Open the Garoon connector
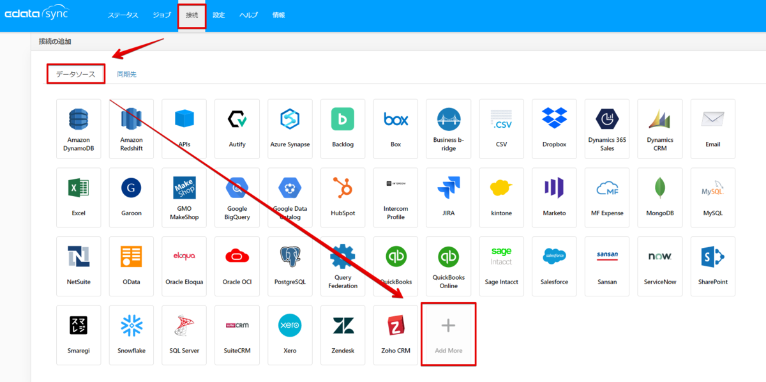766x382 pixels. (x=131, y=198)
